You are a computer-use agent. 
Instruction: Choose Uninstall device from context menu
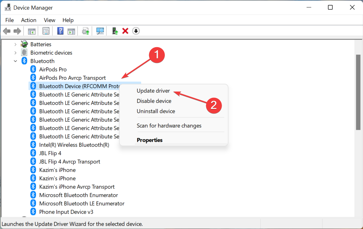point(156,111)
